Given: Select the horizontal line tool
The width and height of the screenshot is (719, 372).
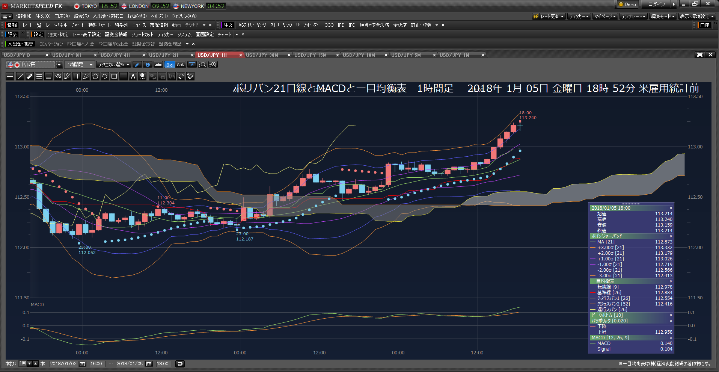Looking at the screenshot, I should [124, 76].
